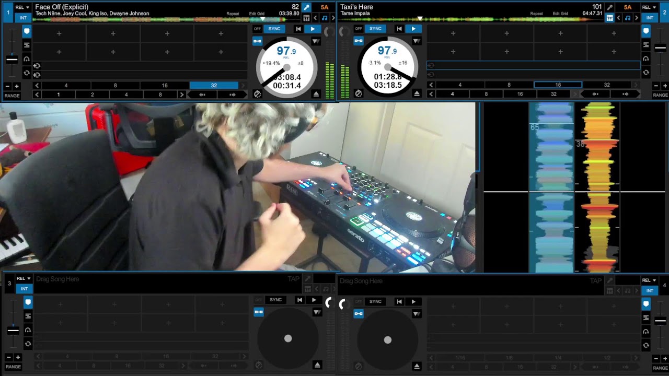Open deck 2 beatgrid editor icon
669x376 pixels.
click(x=610, y=18)
